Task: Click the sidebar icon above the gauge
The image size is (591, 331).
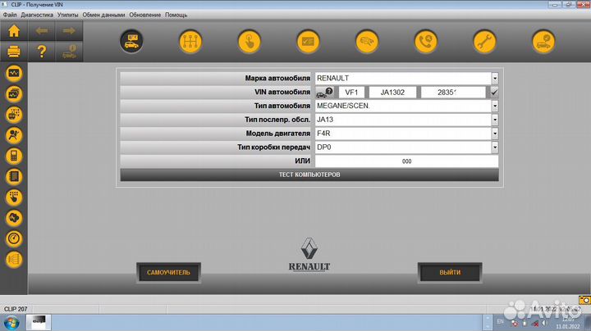Action: (14, 218)
